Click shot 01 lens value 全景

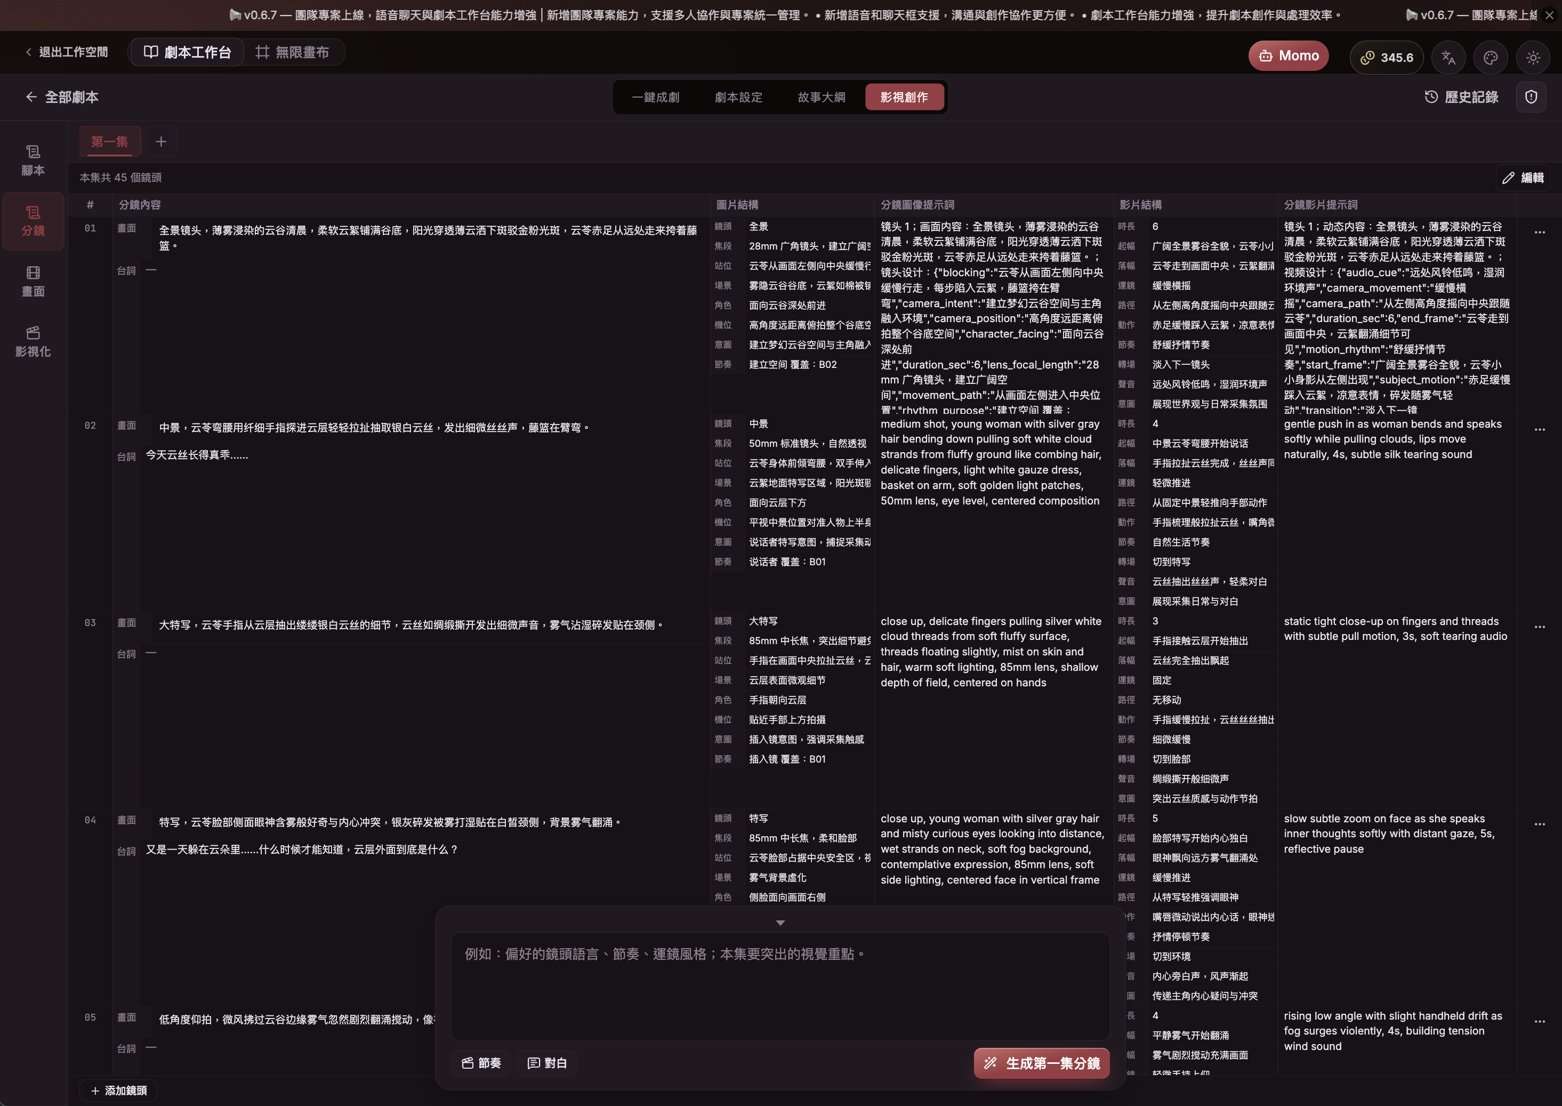(x=759, y=227)
